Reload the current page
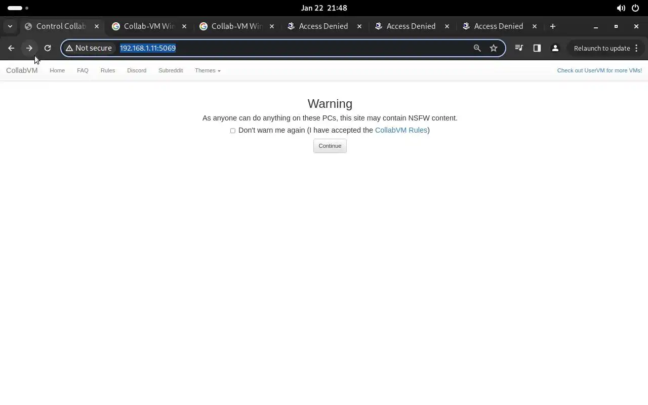Viewport: 648px width, 405px height. click(x=48, y=48)
